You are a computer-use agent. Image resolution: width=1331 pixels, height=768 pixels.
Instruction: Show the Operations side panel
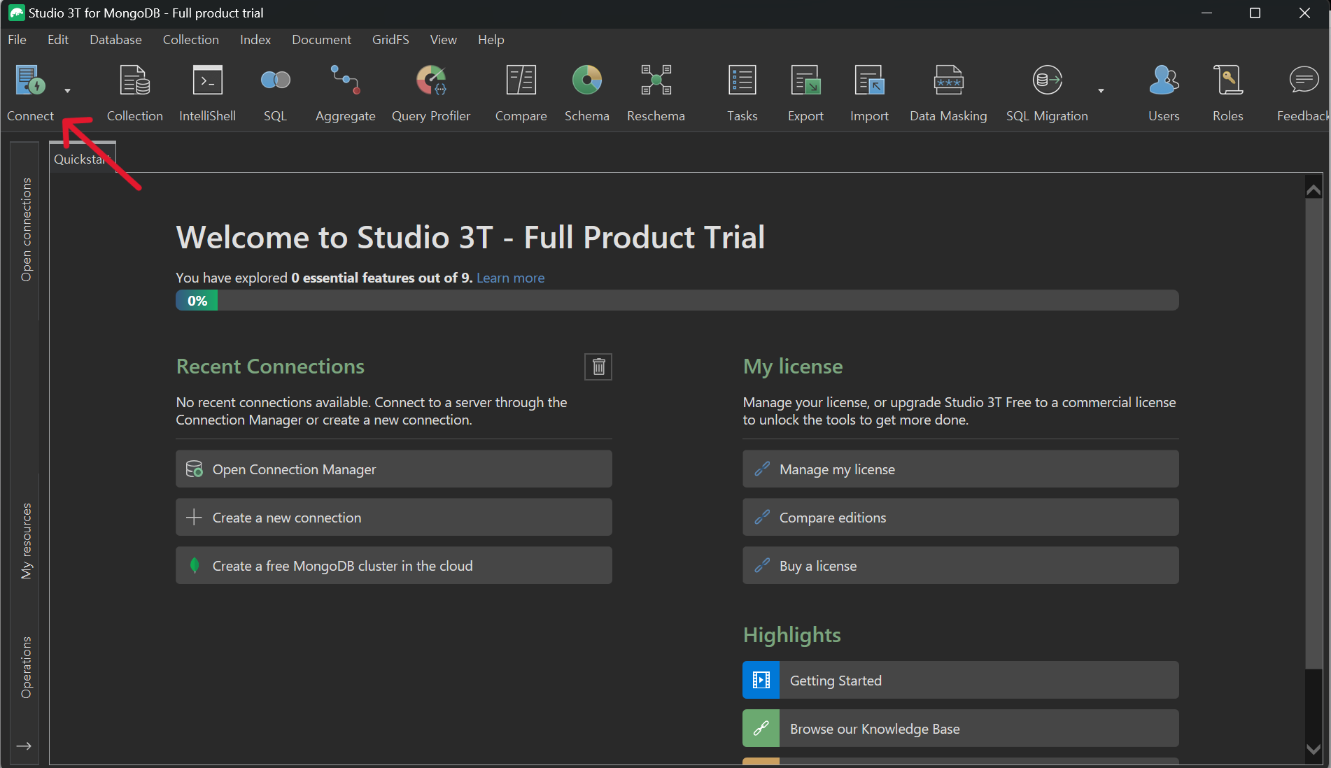click(x=27, y=667)
